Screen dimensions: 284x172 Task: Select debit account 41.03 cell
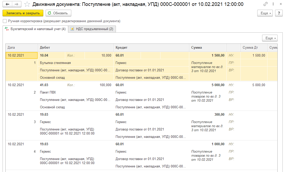click(x=51, y=85)
